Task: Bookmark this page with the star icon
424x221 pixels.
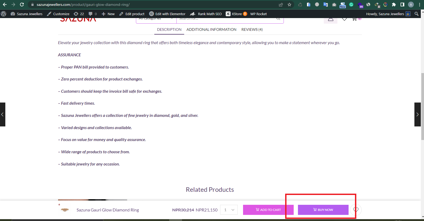Action: click(289, 5)
